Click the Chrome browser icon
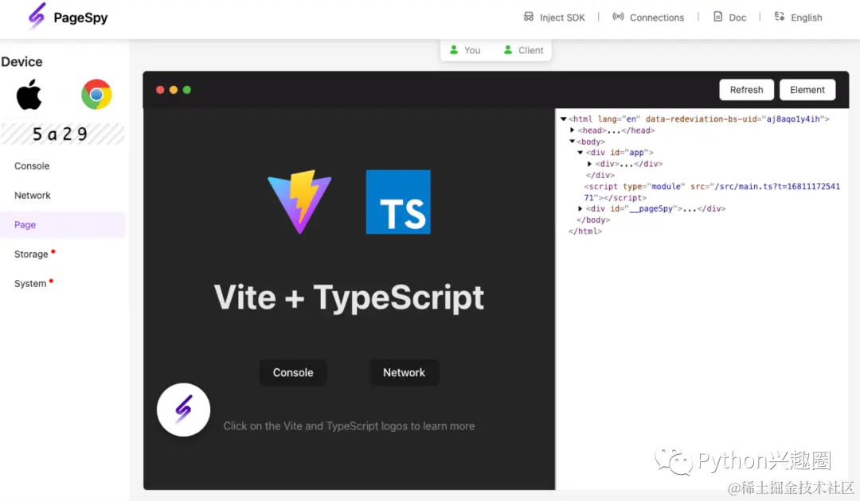 coord(96,94)
